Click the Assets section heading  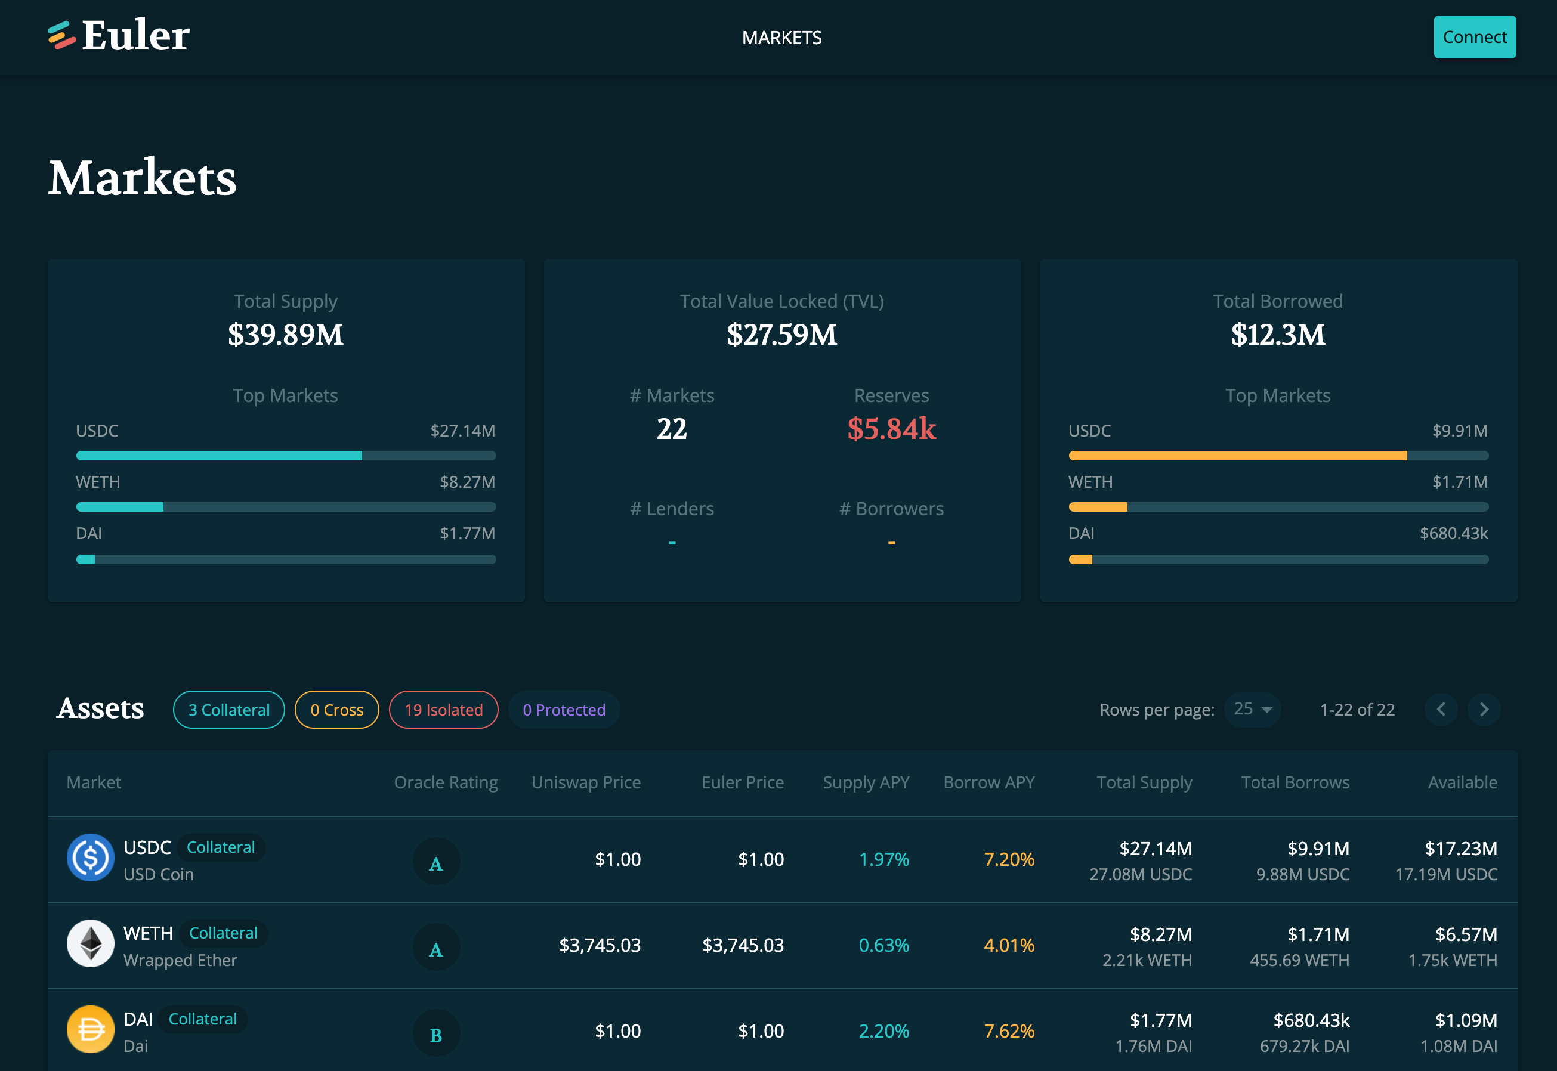click(x=101, y=708)
